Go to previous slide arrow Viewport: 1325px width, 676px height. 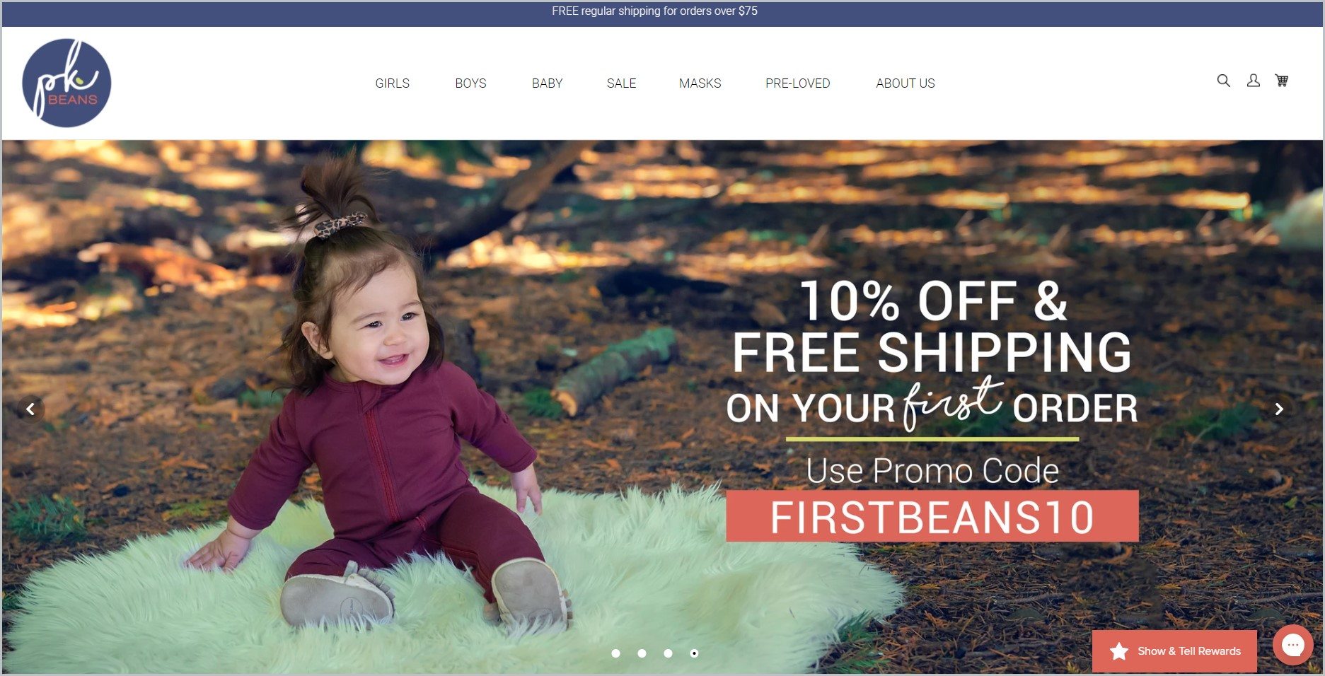click(x=30, y=409)
